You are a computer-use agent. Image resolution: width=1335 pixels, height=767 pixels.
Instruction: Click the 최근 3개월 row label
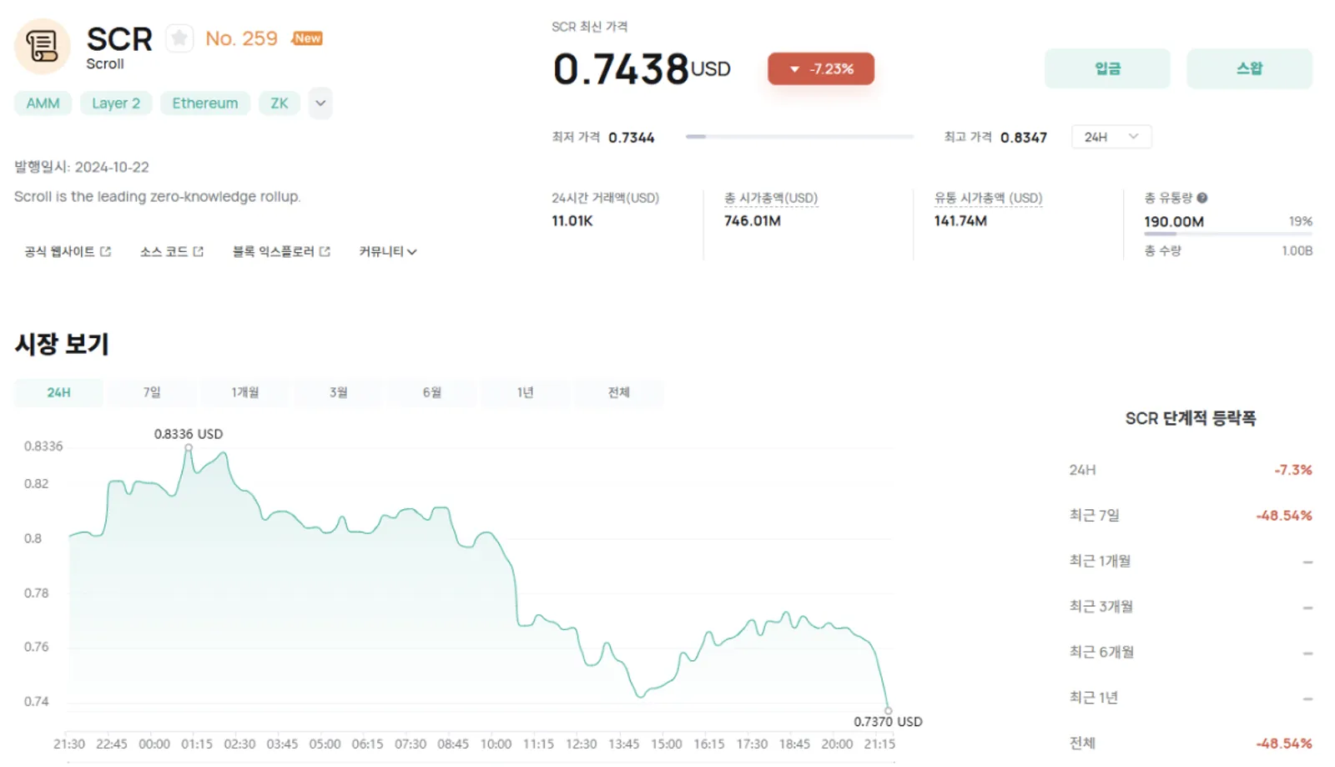coord(1101,607)
